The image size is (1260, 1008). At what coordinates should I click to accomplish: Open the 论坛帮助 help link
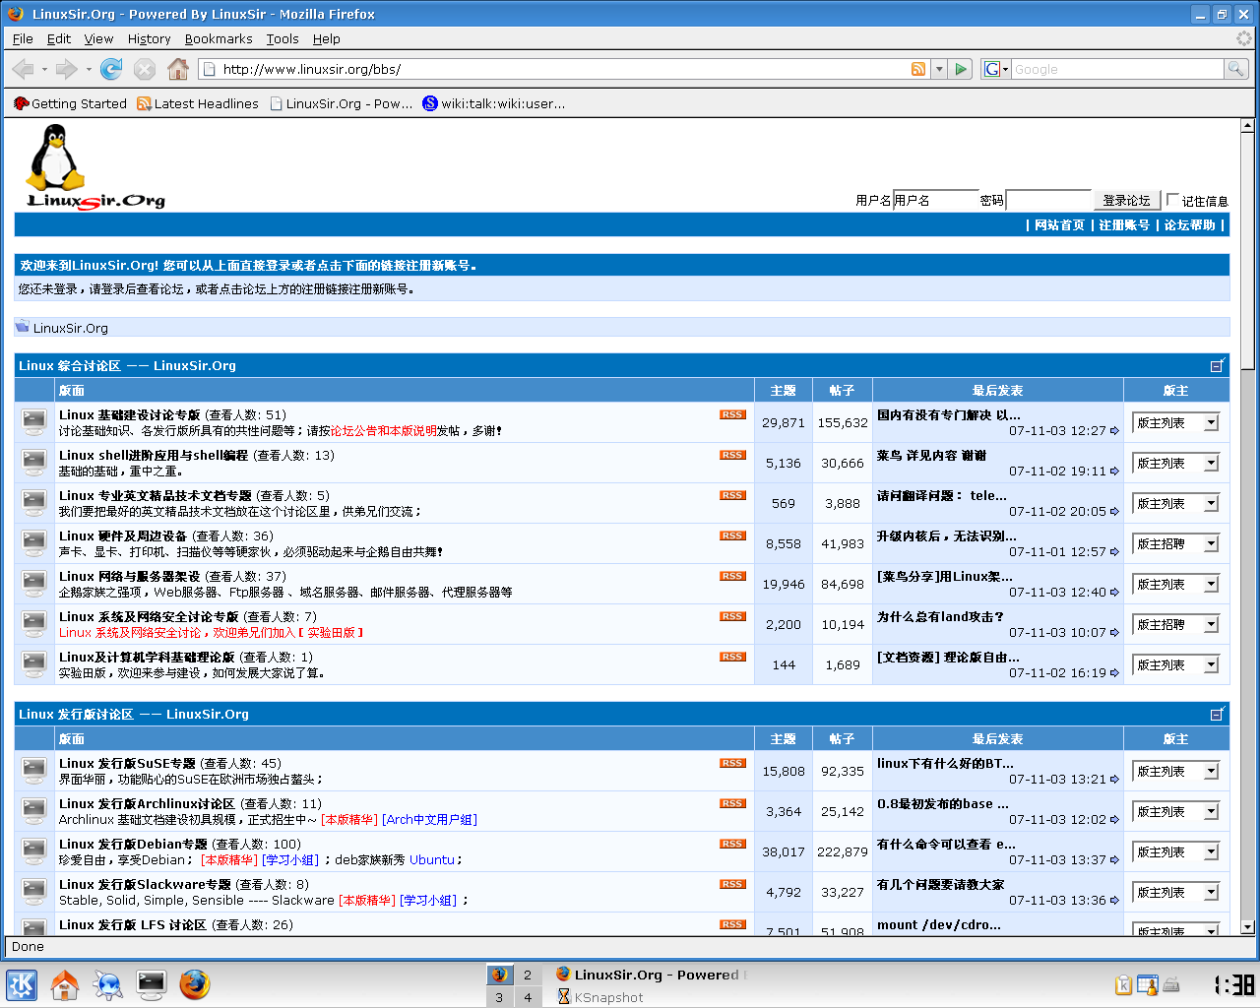tap(1190, 224)
